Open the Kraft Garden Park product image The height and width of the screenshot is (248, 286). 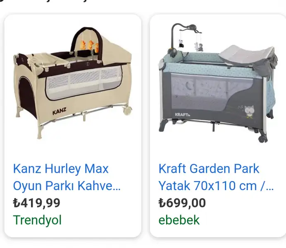218,83
